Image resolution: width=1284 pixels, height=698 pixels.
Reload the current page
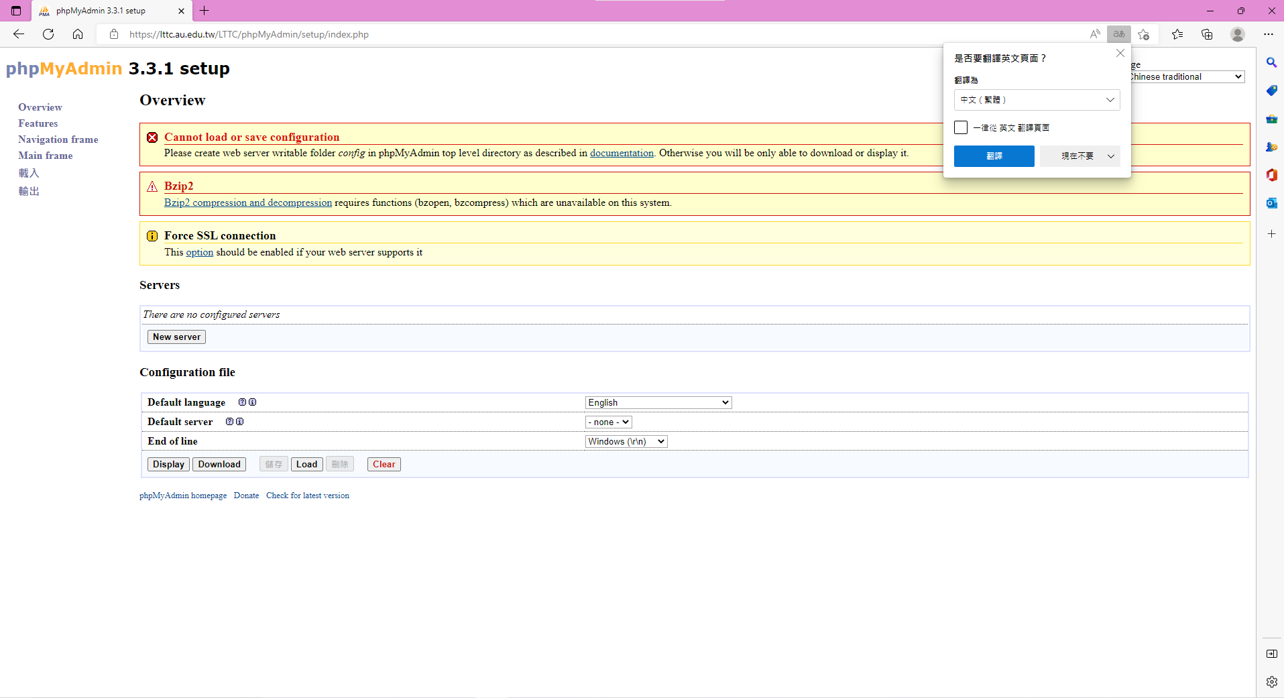tap(48, 34)
